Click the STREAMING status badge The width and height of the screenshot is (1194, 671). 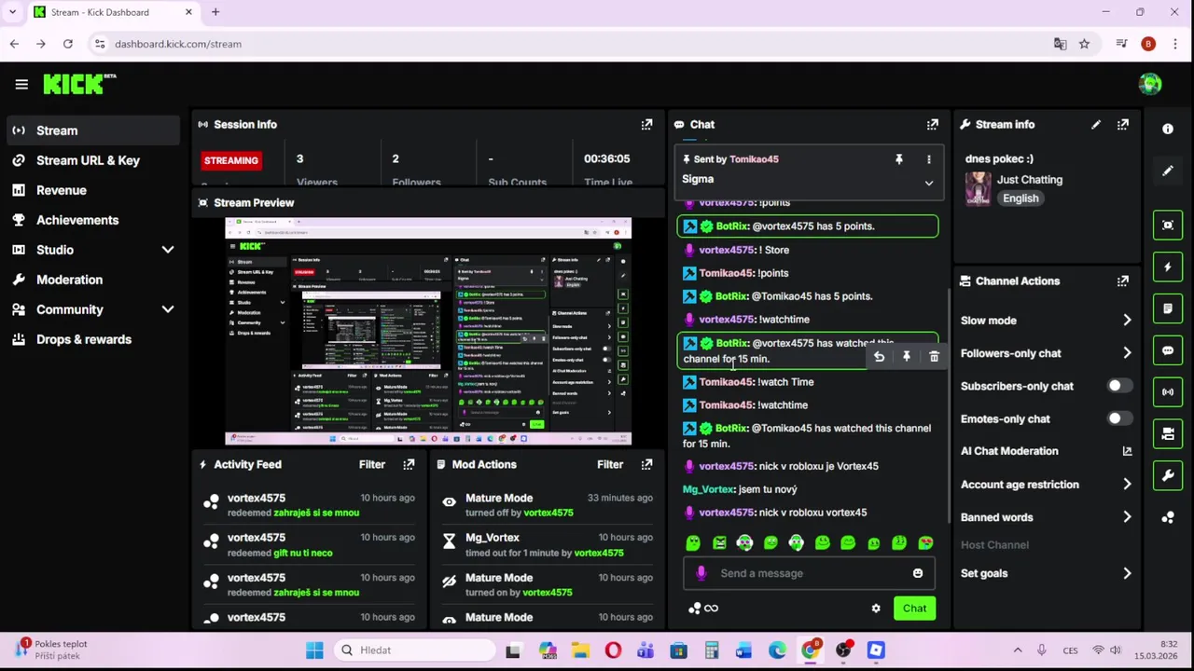(x=230, y=160)
